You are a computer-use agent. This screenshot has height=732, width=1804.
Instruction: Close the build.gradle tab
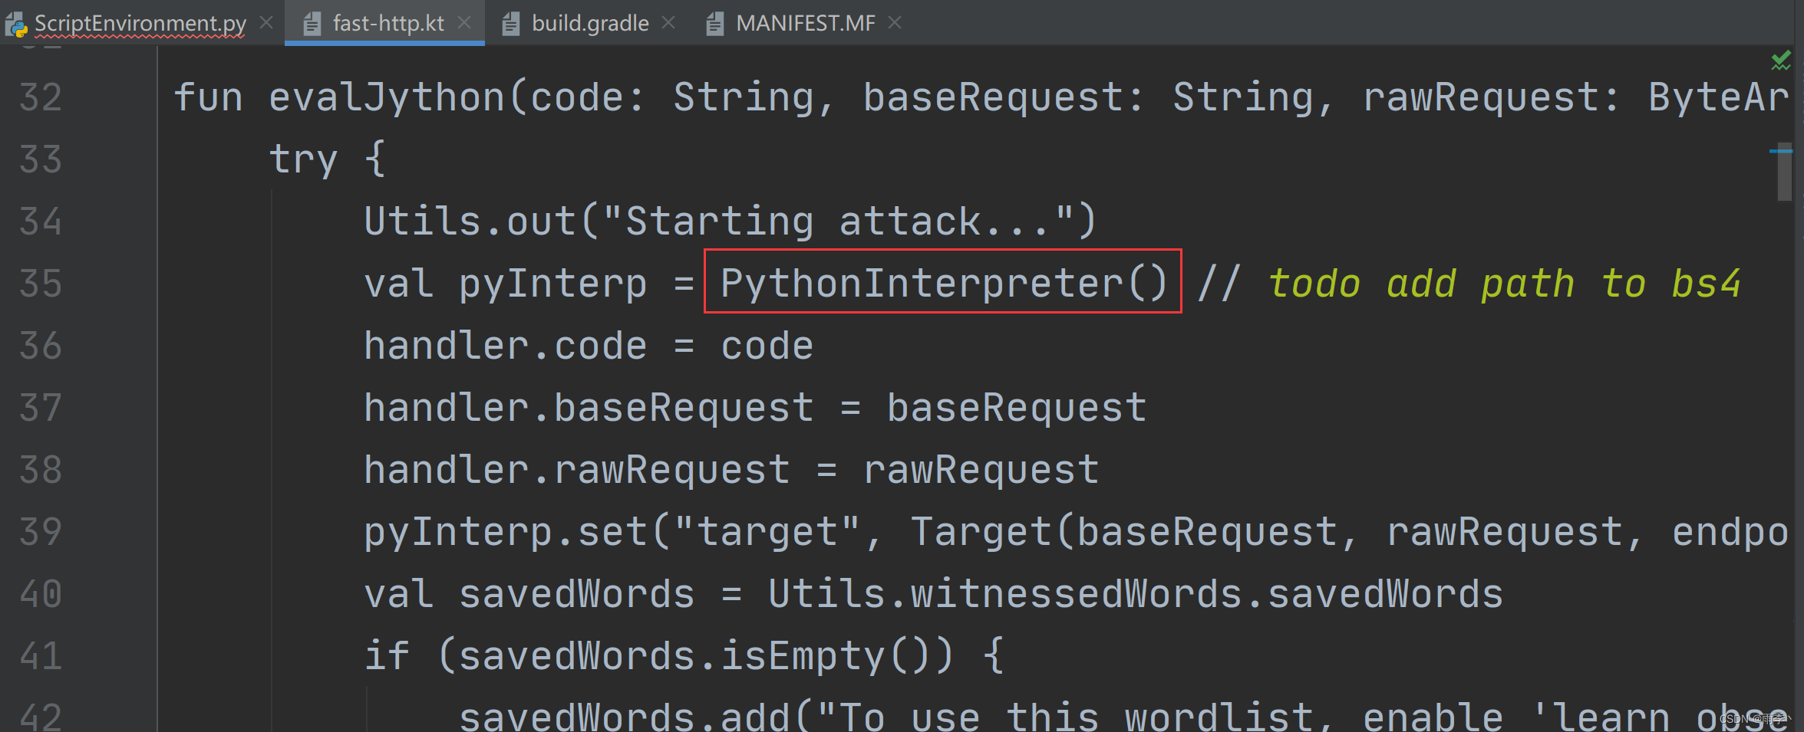click(668, 23)
